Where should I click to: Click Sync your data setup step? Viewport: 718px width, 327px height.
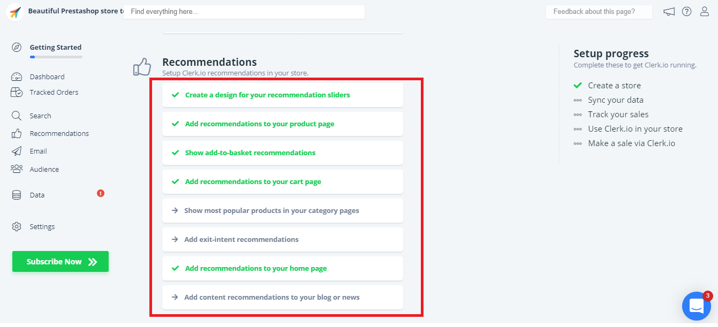(615, 100)
